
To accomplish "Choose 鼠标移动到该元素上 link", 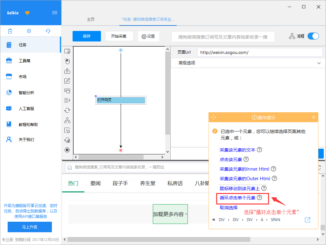I will 240,189.
